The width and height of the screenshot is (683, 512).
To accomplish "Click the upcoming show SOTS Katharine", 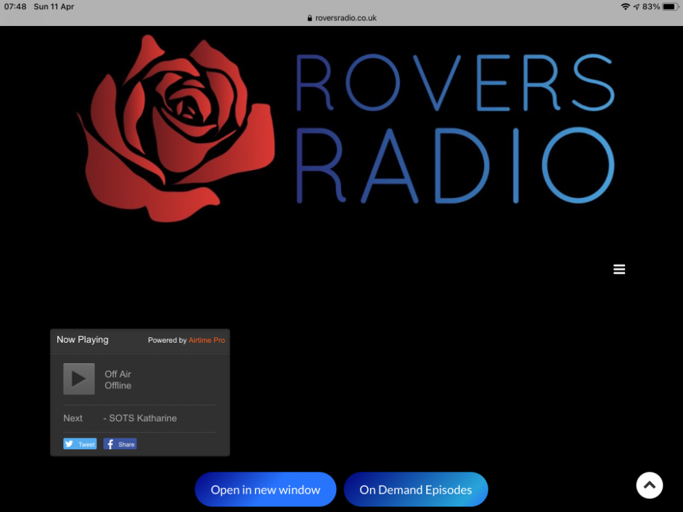I will [142, 418].
